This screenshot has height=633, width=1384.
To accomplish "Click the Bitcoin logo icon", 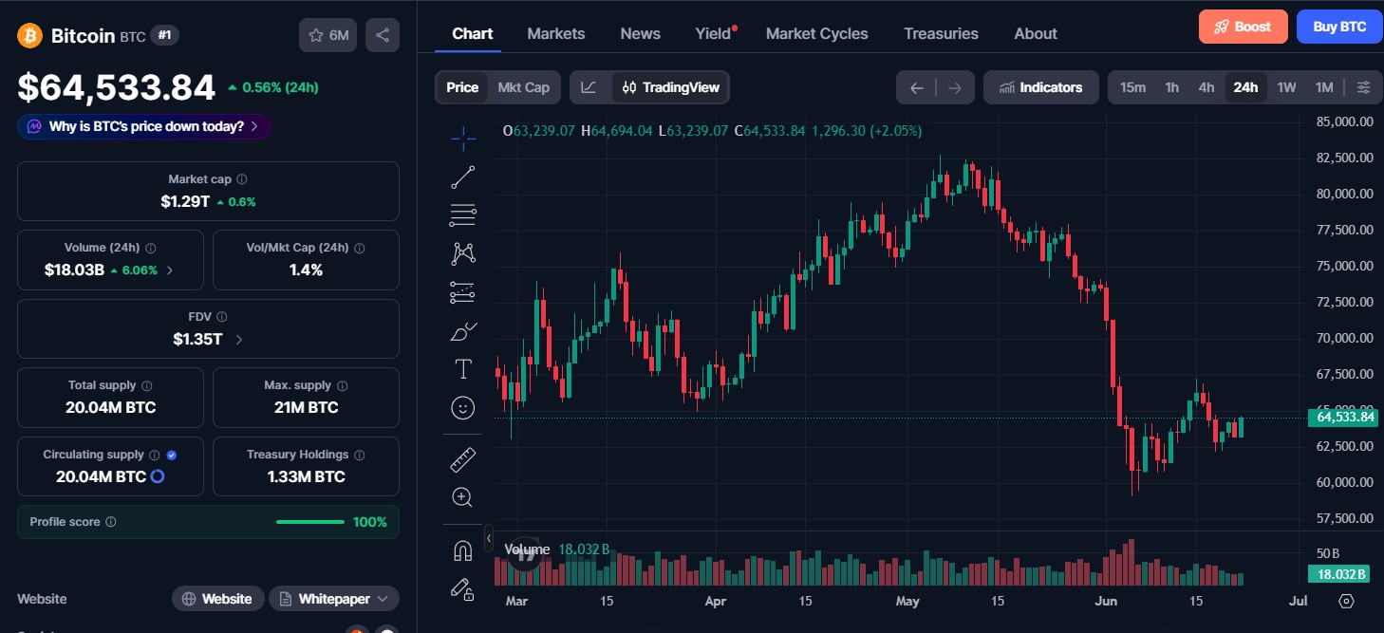I will (x=30, y=35).
